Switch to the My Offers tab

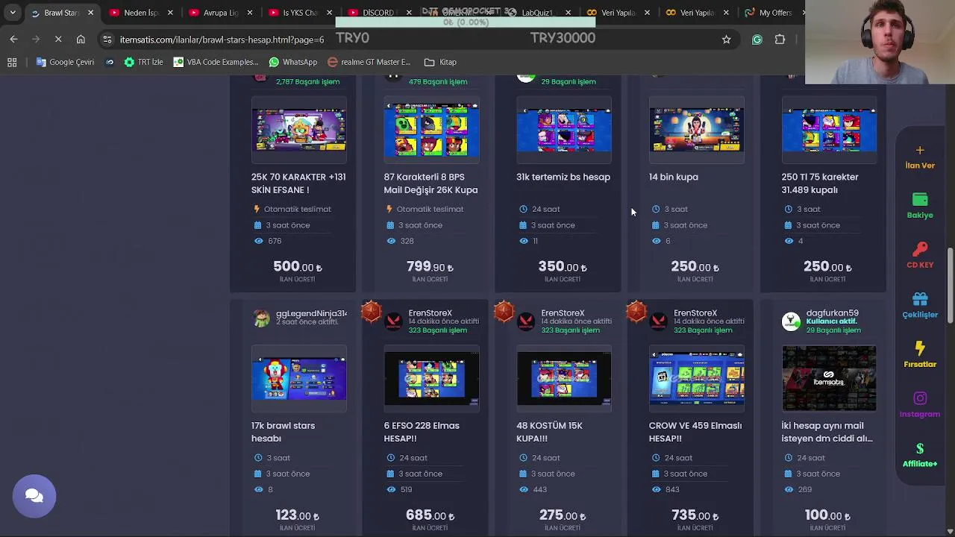[774, 13]
